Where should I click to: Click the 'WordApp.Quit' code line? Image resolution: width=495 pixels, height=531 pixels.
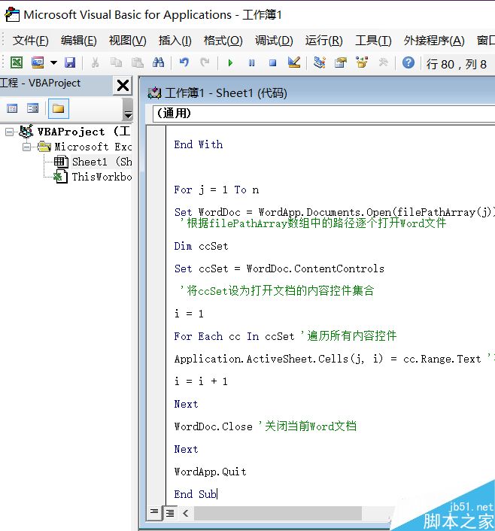coord(211,472)
